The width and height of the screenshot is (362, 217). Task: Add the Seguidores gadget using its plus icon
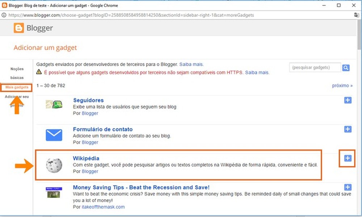pyautogui.click(x=348, y=100)
